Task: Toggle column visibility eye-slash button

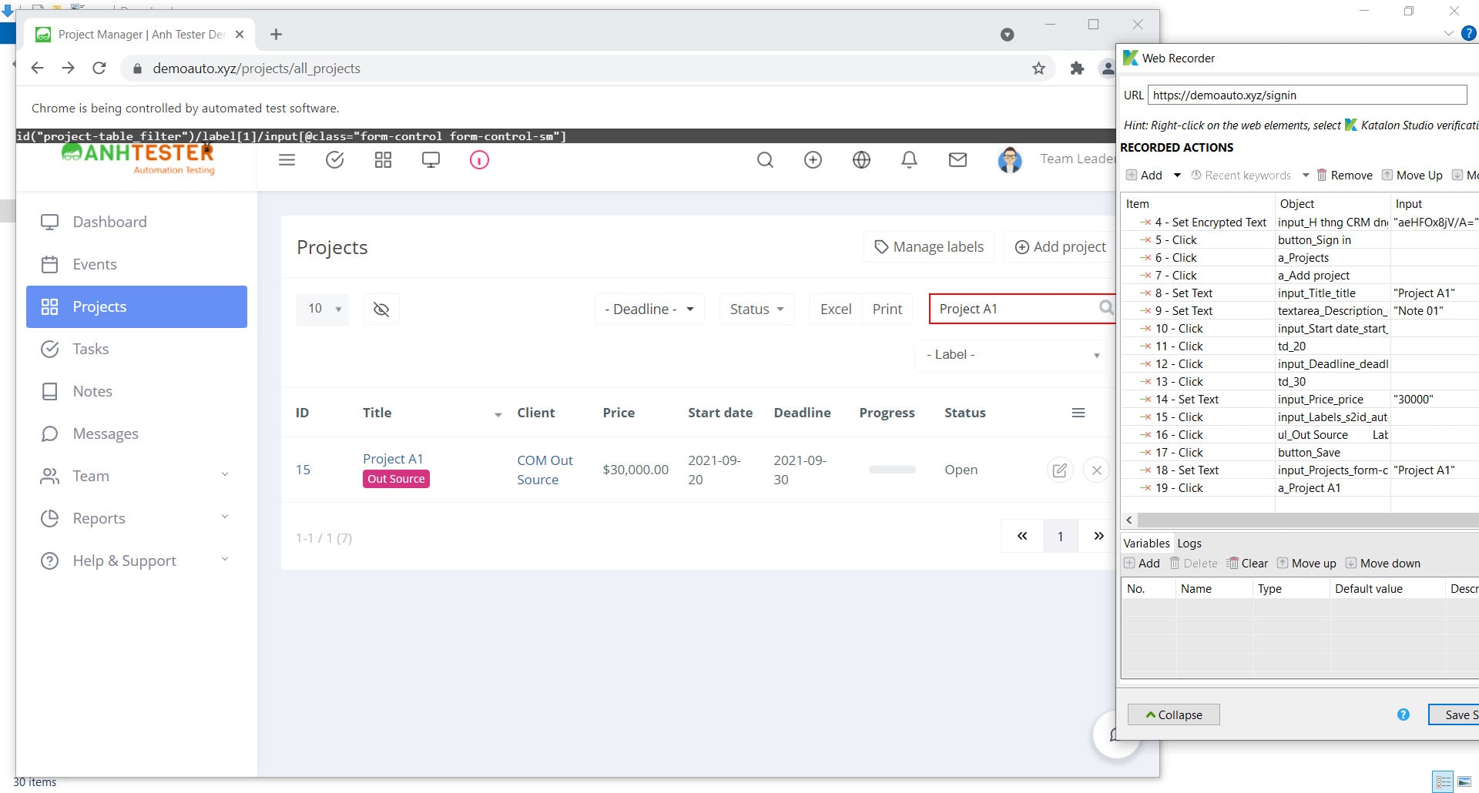Action: (381, 309)
